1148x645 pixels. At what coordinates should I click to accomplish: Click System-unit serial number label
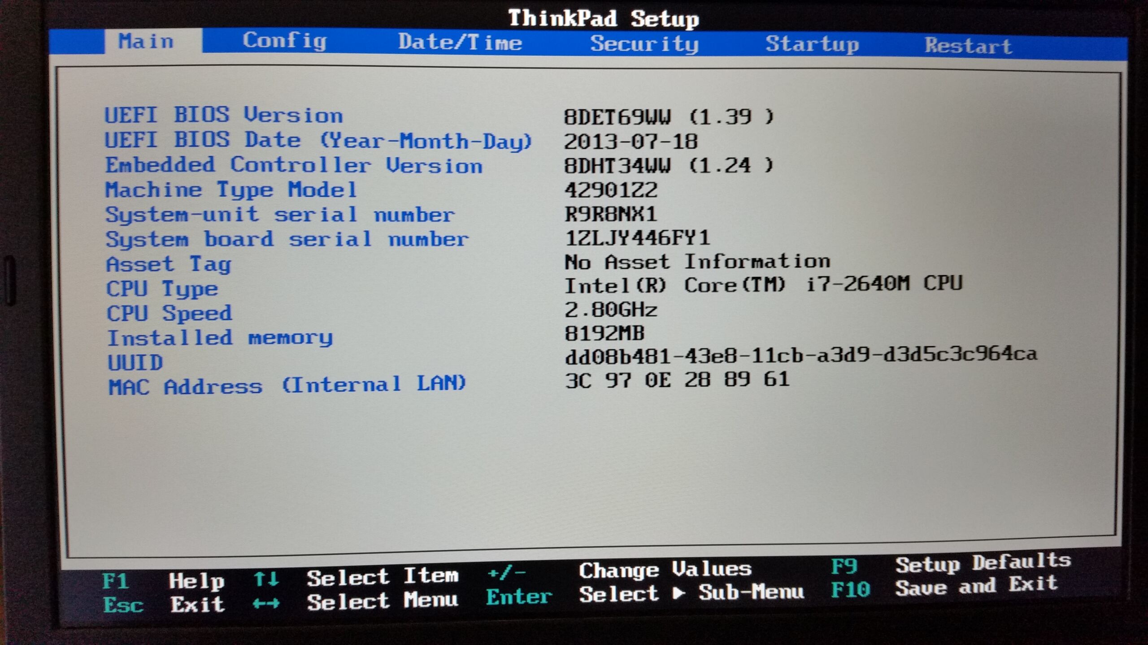click(280, 215)
